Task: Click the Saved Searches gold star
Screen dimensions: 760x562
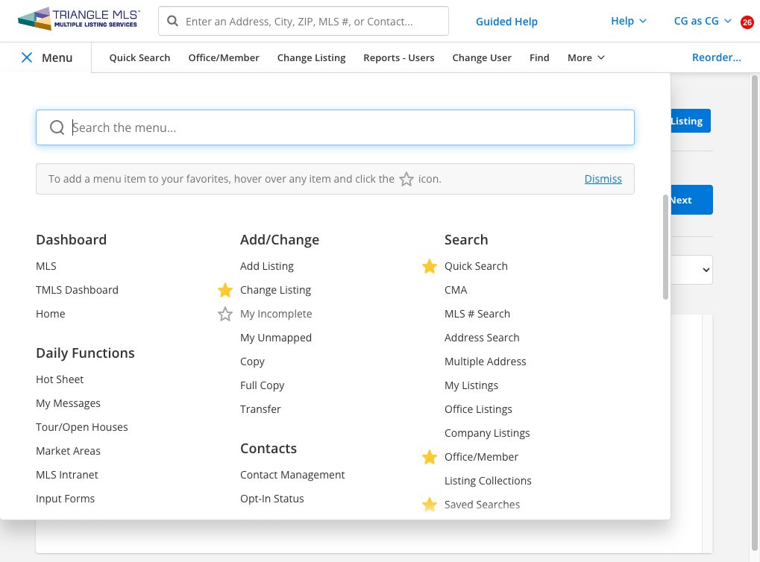Action: pos(430,505)
